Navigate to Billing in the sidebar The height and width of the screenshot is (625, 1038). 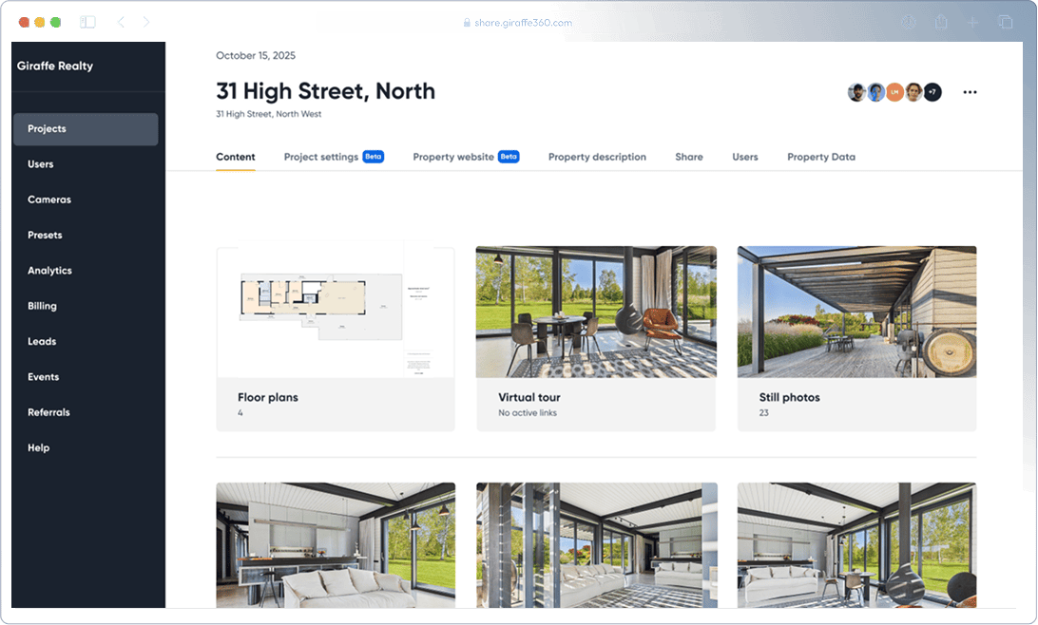pos(42,306)
